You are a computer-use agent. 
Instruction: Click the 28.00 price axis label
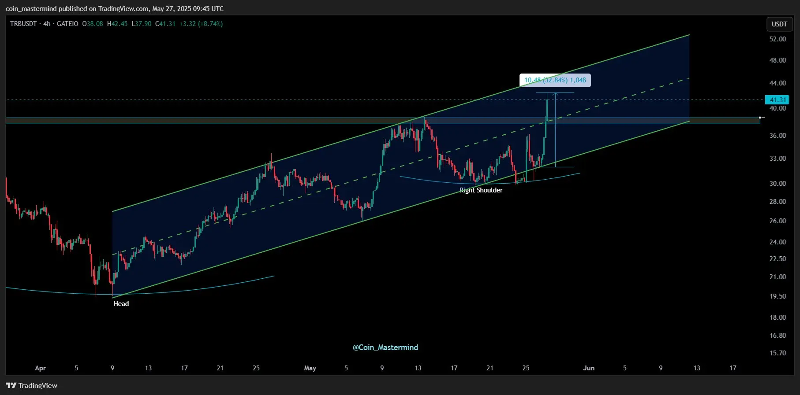(778, 202)
